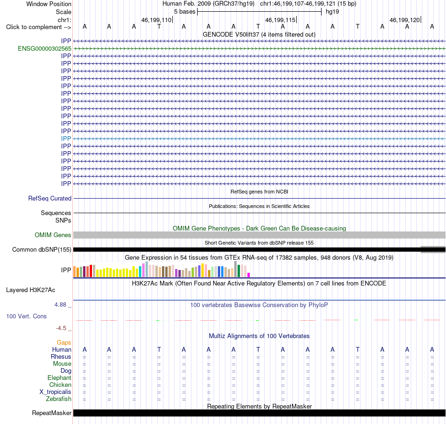Click the -4.5 PhyloP lower range value
446x424 pixels.
61,328
